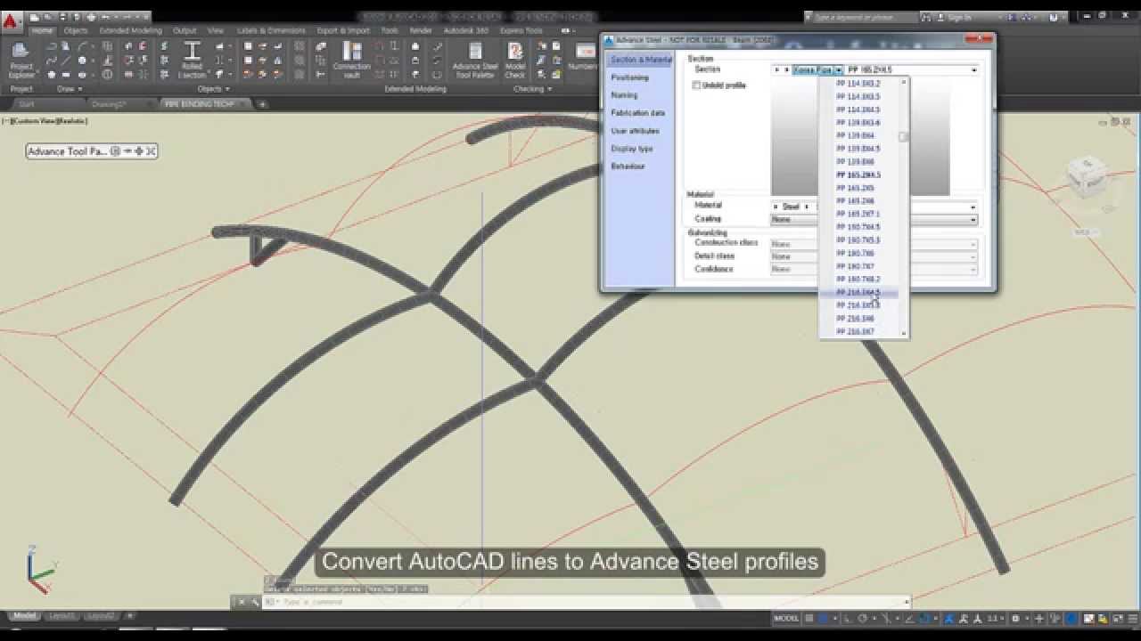Select Section & Material in the dialog sidebar
Screen dimensions: 1141x641
point(640,60)
